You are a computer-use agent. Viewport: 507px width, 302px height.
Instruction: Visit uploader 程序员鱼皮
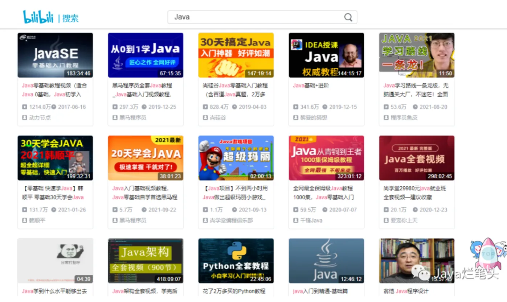coord(404,117)
